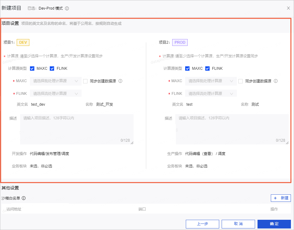294x230 pixels.
Task: Click the 端口 column header
Action: (142, 209)
